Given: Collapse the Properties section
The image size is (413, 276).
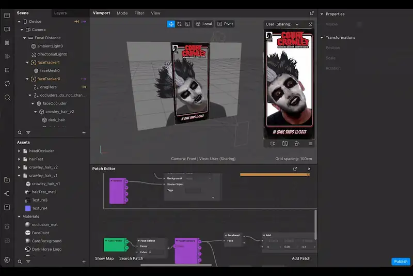Looking at the screenshot, I should point(322,14).
